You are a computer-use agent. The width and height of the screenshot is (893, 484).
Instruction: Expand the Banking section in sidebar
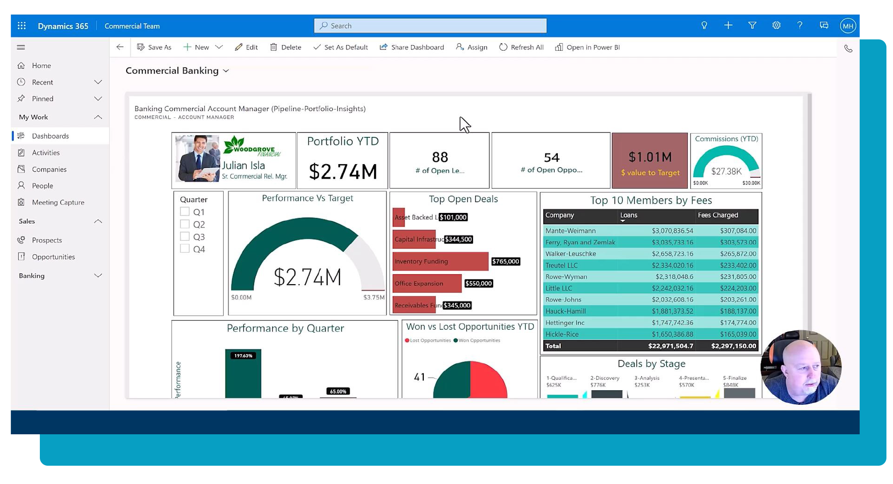tap(98, 276)
